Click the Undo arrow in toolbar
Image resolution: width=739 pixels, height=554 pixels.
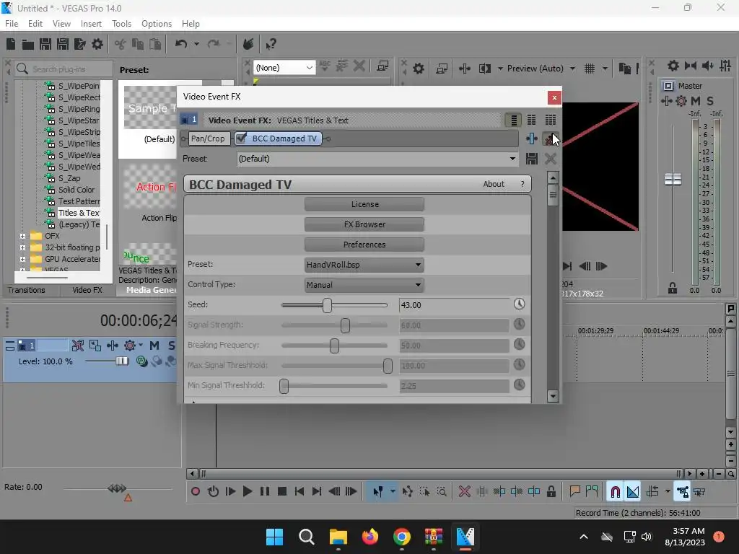pos(181,44)
